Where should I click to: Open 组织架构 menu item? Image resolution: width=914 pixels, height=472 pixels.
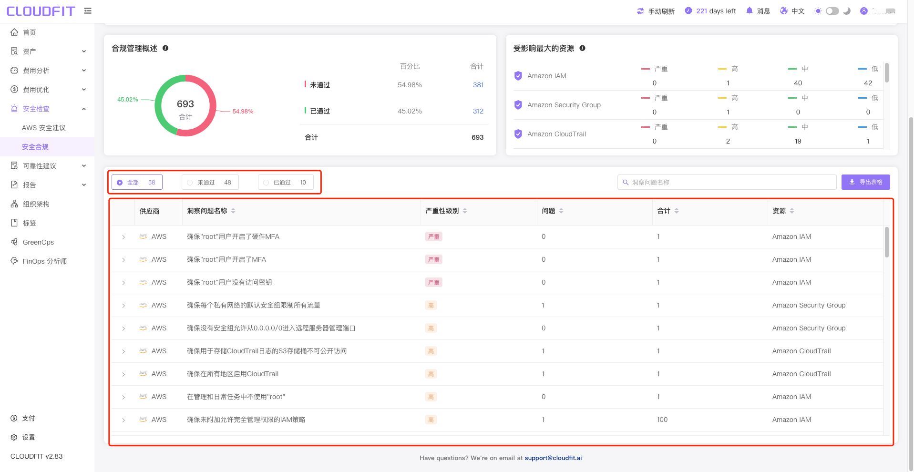click(x=36, y=204)
